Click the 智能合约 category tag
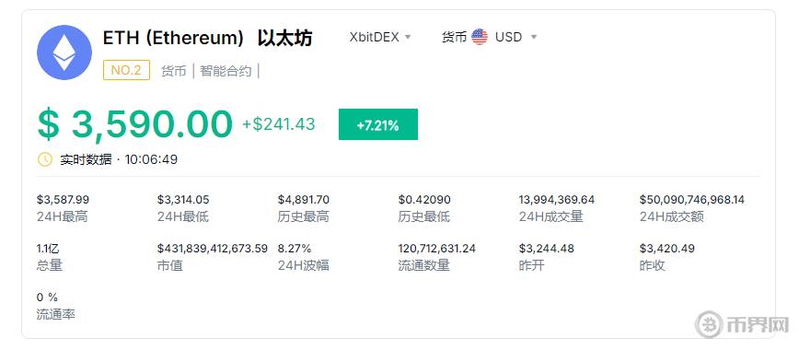This screenshot has height=350, width=799. [x=226, y=71]
